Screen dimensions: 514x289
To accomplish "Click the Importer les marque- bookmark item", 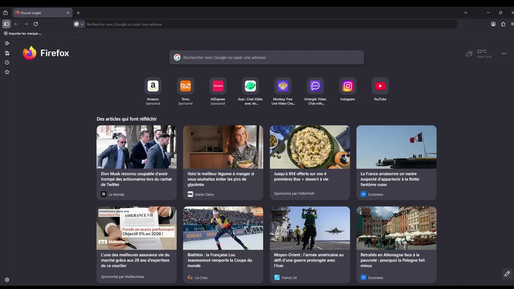I will pos(22,33).
